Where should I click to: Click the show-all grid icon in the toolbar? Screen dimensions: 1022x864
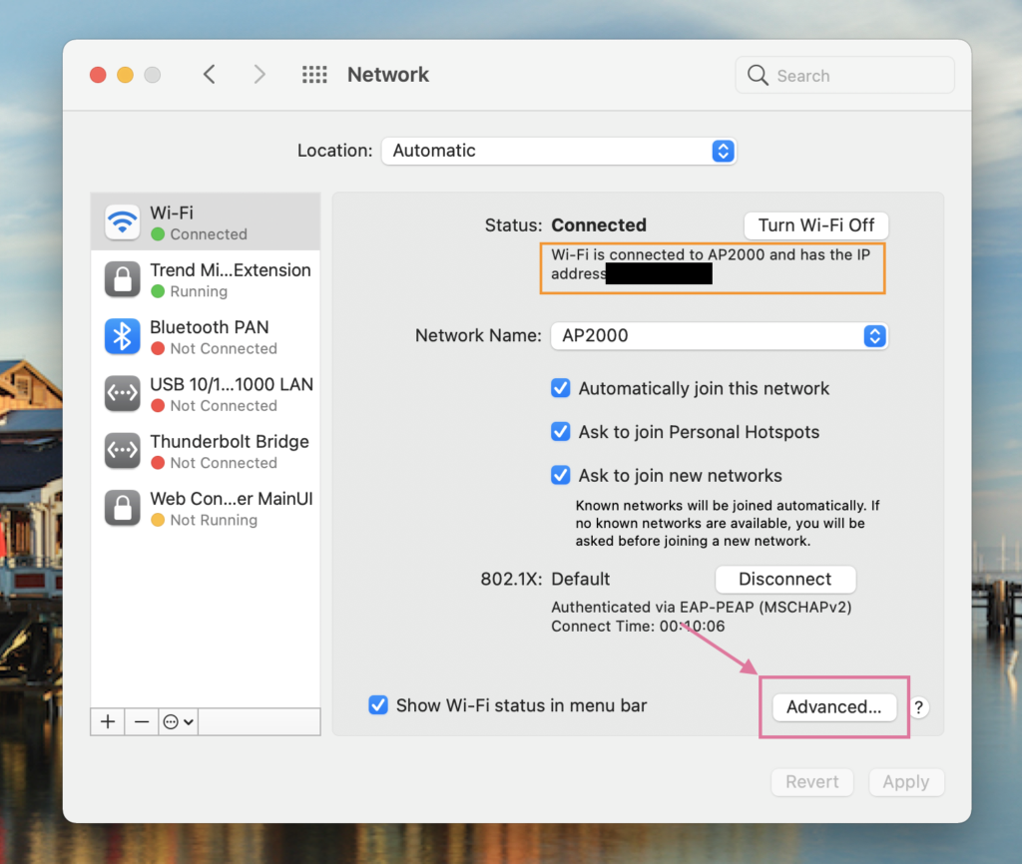[x=314, y=75]
